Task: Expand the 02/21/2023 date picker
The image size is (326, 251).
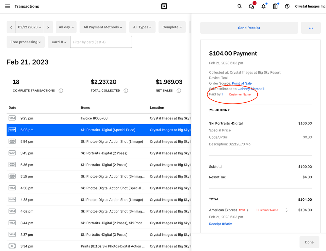Action: click(x=29, y=27)
